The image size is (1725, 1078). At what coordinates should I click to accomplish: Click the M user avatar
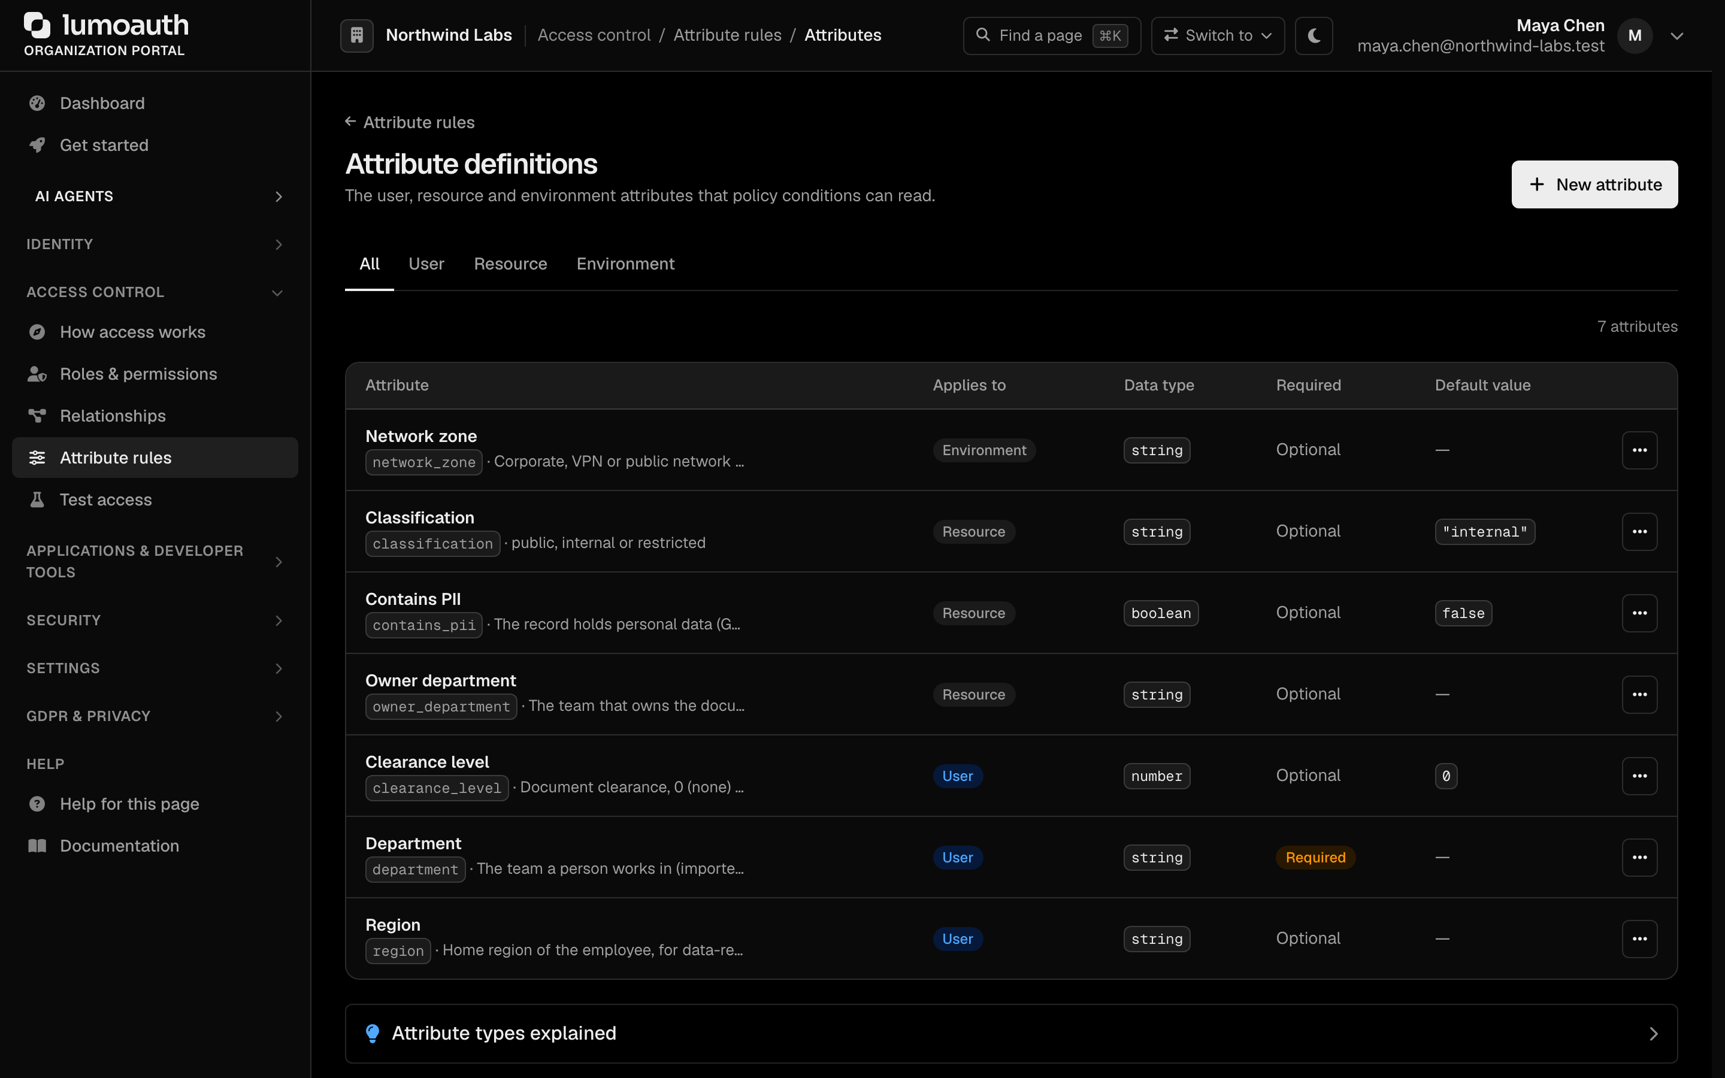pyautogui.click(x=1635, y=36)
